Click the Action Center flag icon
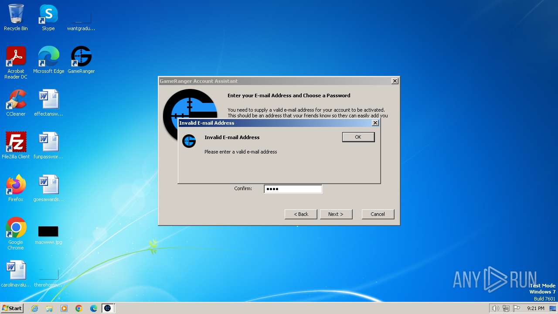This screenshot has width=558, height=314. [x=517, y=308]
